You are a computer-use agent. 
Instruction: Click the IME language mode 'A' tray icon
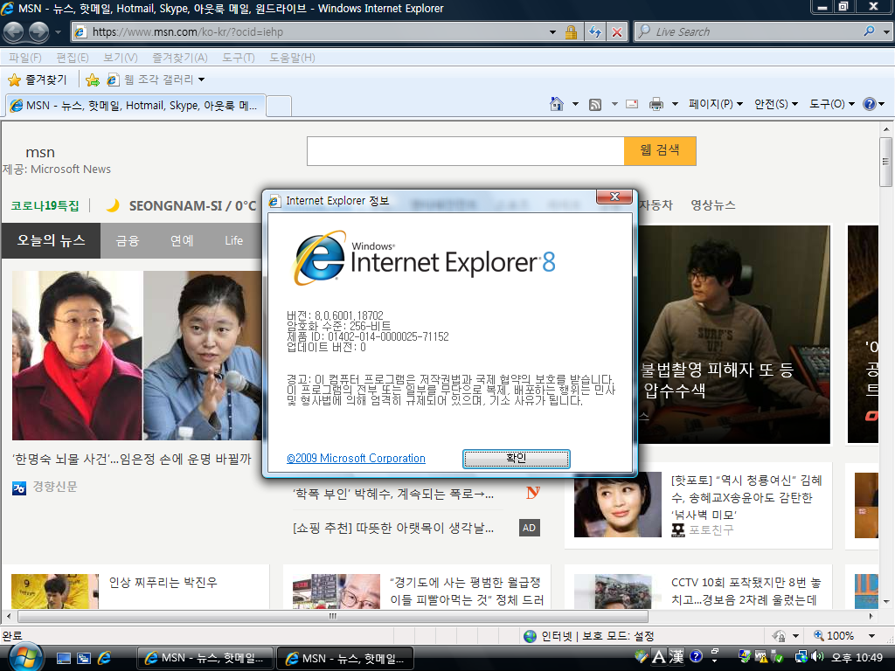click(659, 657)
